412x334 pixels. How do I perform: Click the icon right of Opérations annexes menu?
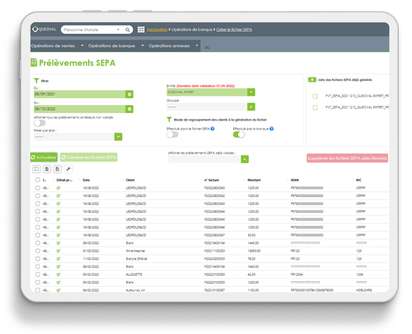pyautogui.click(x=207, y=47)
